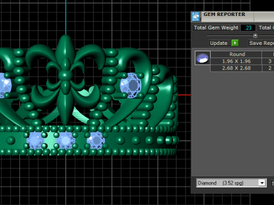Click the Round column header
Screen dimensions: 274x205
point(236,54)
